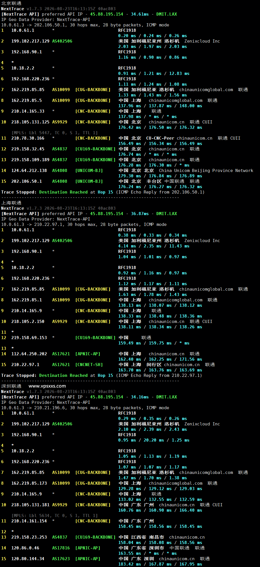Click the 丰台区 district text
This screenshot has height=567, width=260.
(154, 181)
